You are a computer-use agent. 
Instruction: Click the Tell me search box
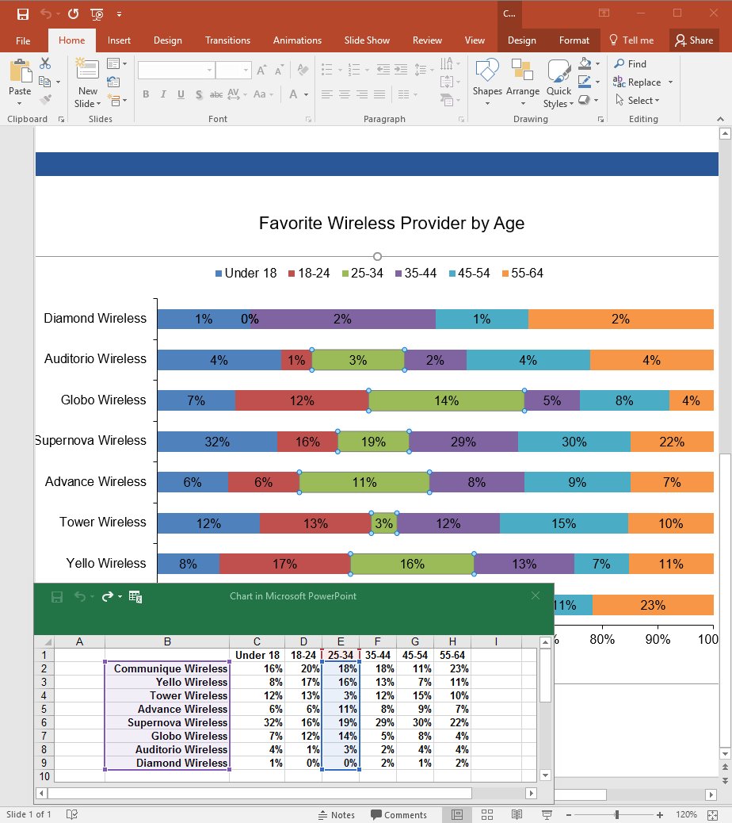(x=632, y=40)
